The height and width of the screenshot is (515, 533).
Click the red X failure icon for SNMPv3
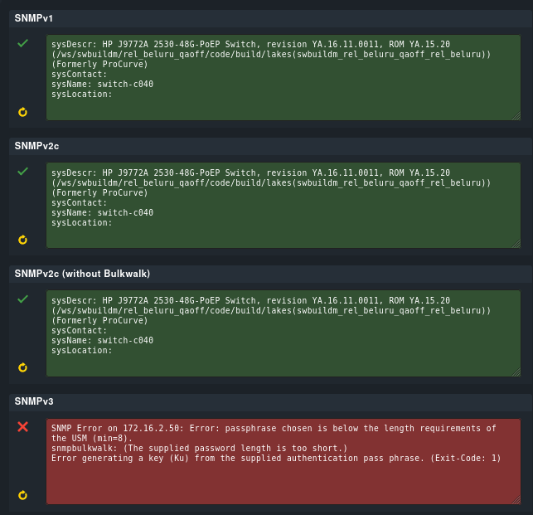click(x=23, y=427)
